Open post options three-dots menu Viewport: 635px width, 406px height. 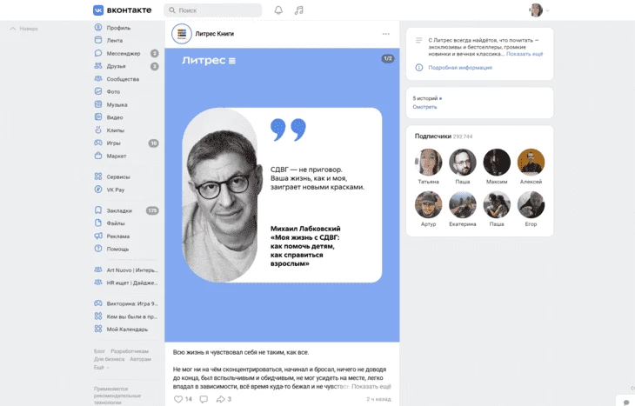point(385,34)
